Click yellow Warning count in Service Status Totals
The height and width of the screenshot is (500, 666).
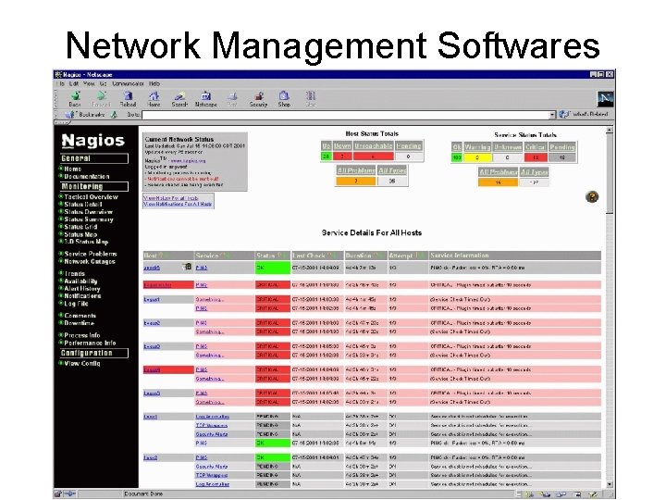(x=477, y=157)
